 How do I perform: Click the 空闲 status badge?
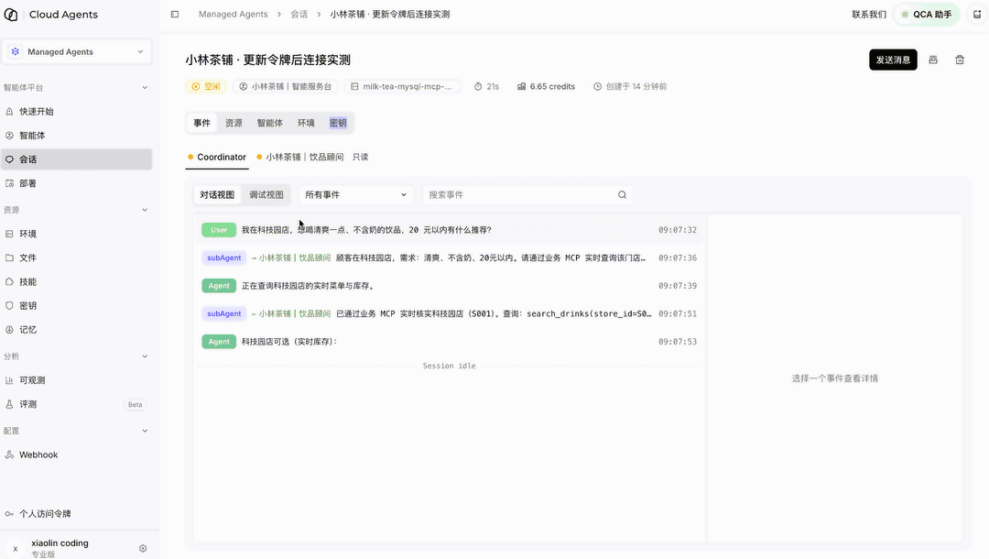[206, 86]
